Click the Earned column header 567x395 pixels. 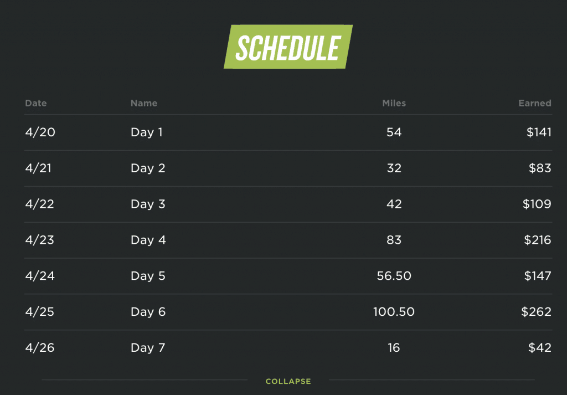coord(534,103)
